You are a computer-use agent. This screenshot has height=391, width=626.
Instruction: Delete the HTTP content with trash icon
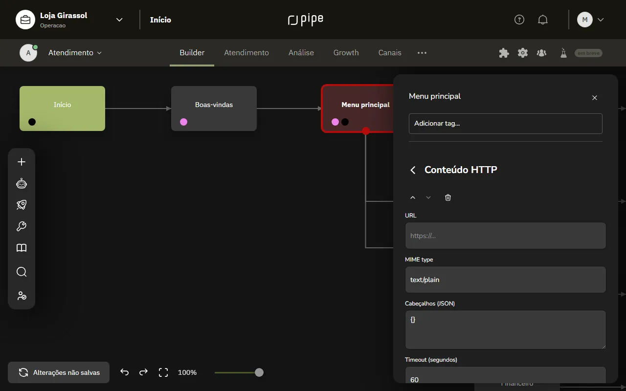[448, 197]
